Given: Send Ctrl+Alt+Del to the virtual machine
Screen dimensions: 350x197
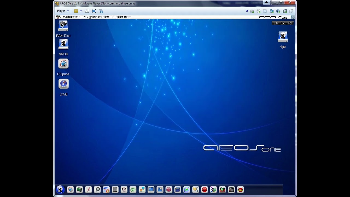Looking at the screenshot, I should [x=87, y=11].
